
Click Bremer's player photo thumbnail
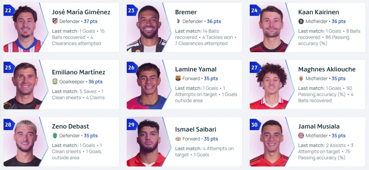click(148, 28)
